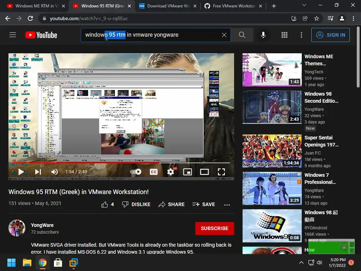
Task: Switch to theater mode
Action: (204, 172)
